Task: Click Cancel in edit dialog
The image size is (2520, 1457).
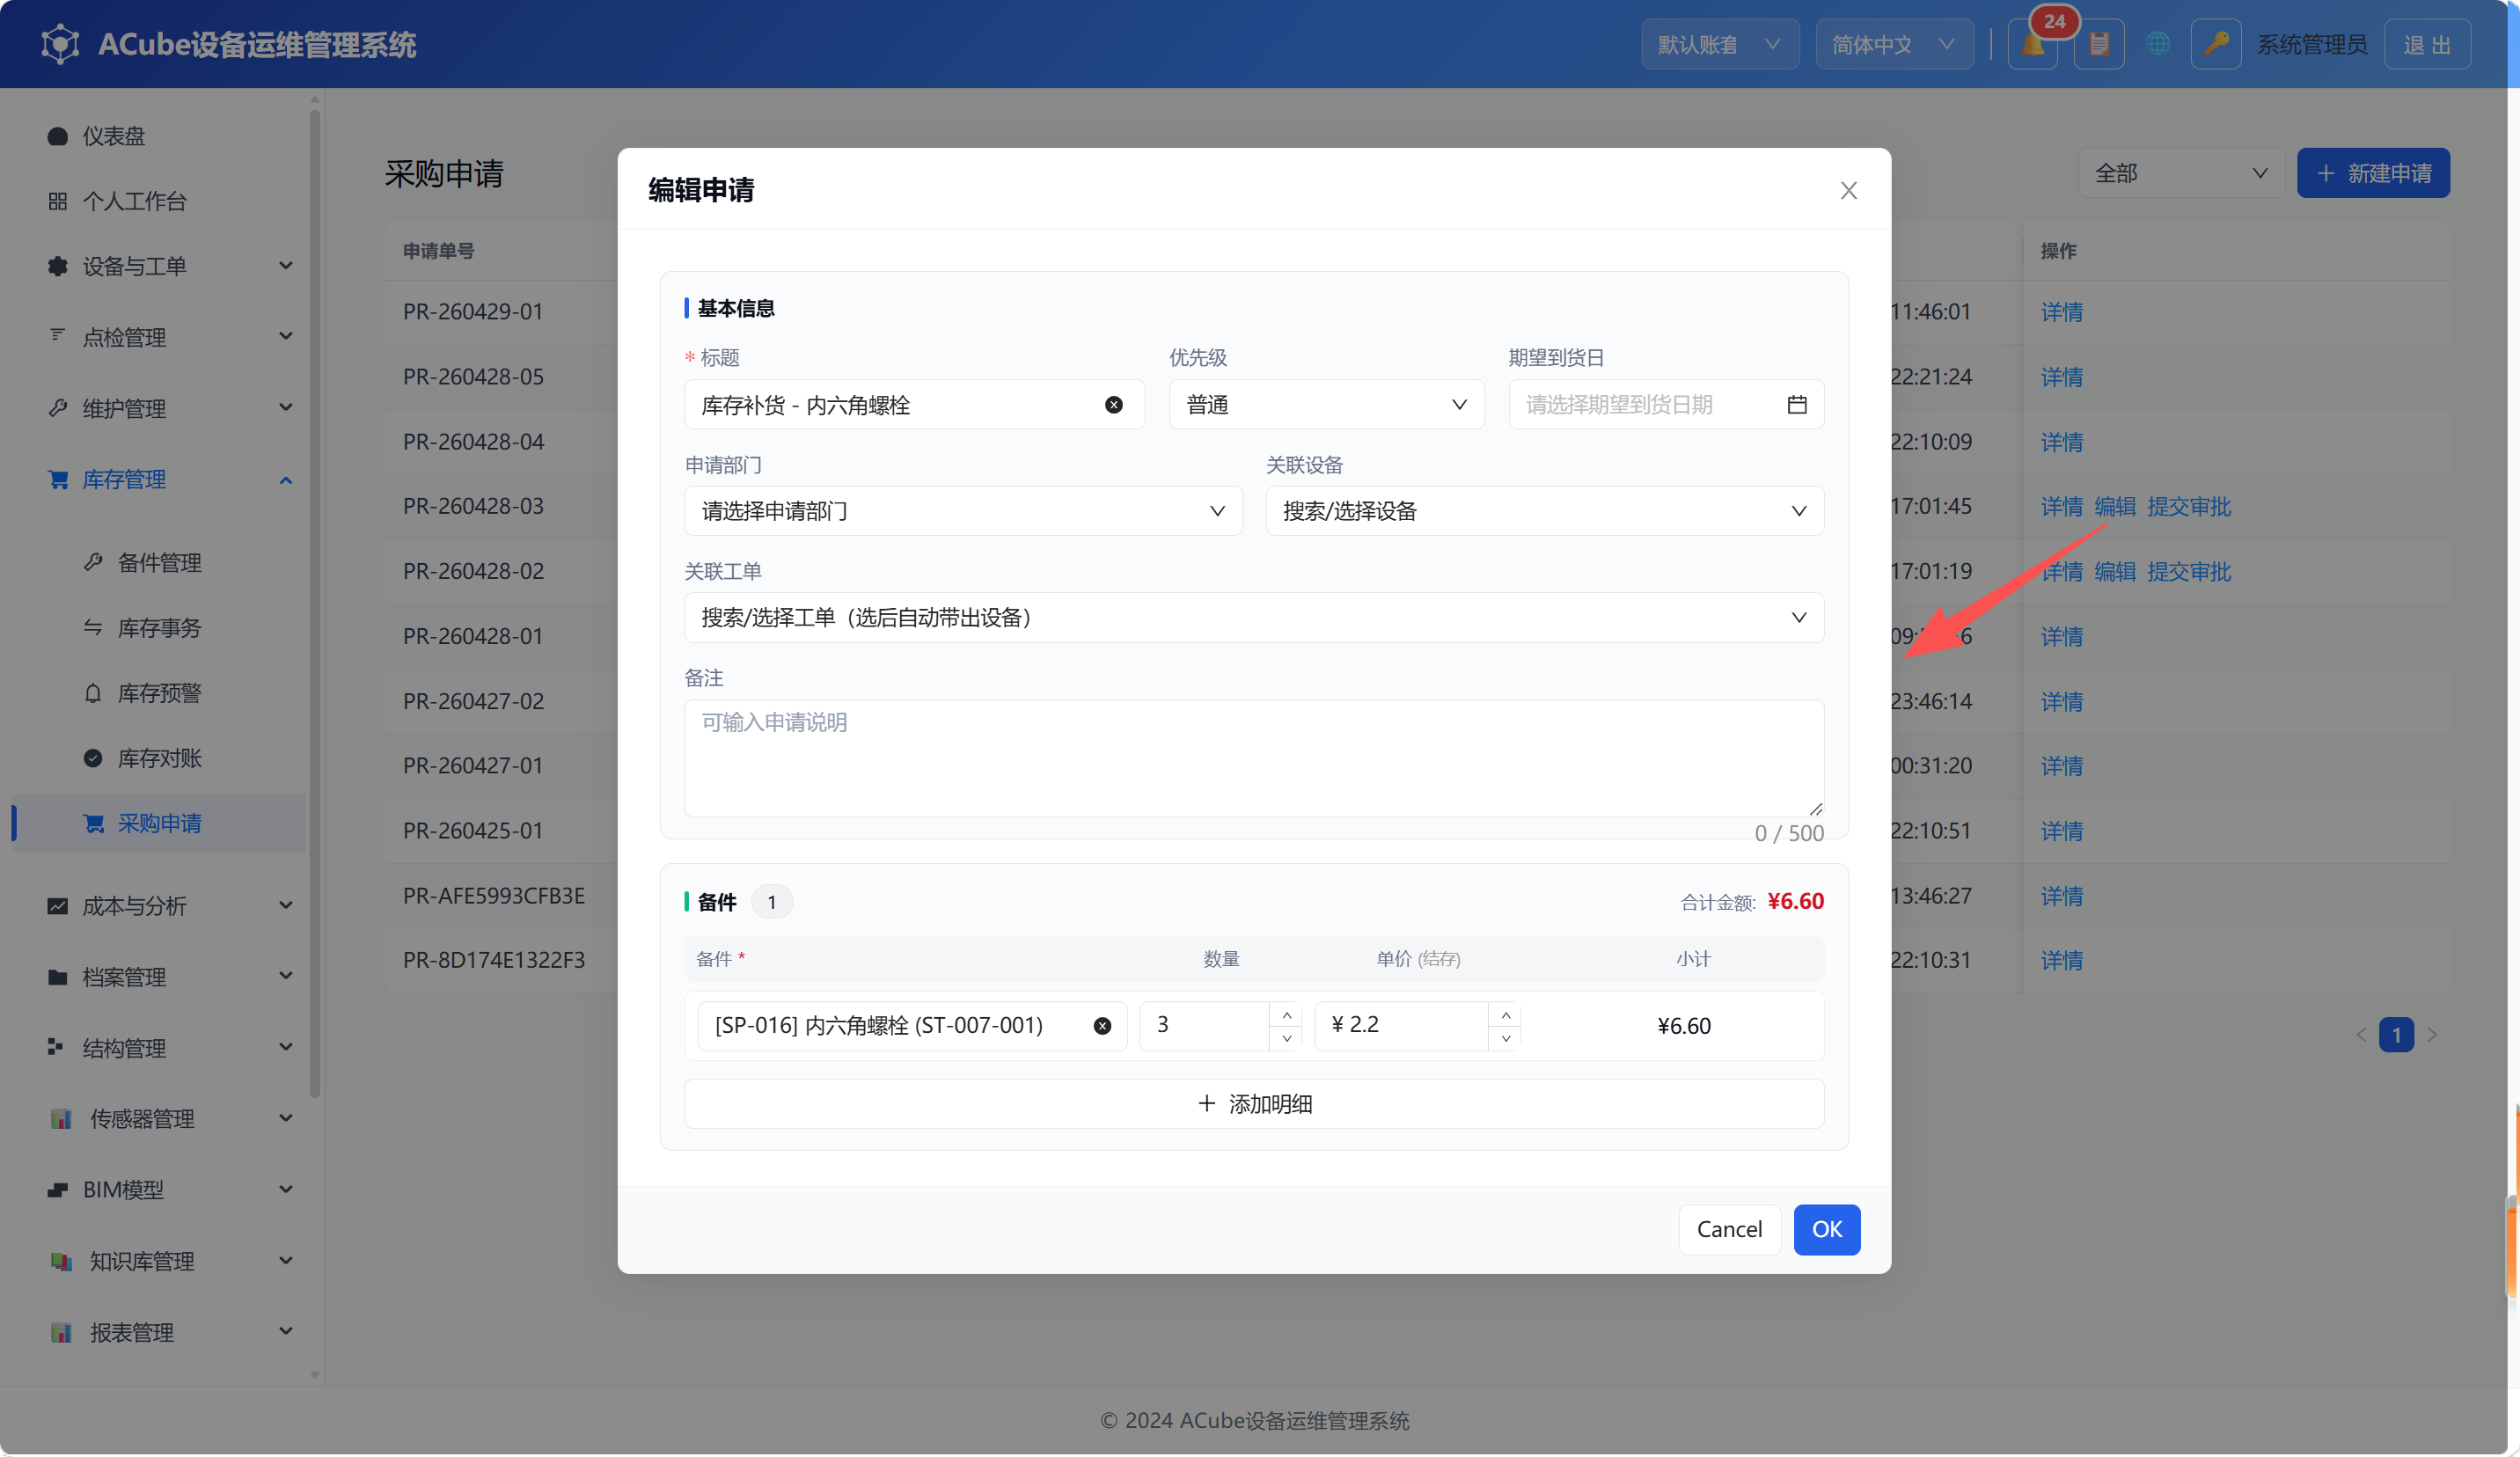Action: click(1729, 1229)
